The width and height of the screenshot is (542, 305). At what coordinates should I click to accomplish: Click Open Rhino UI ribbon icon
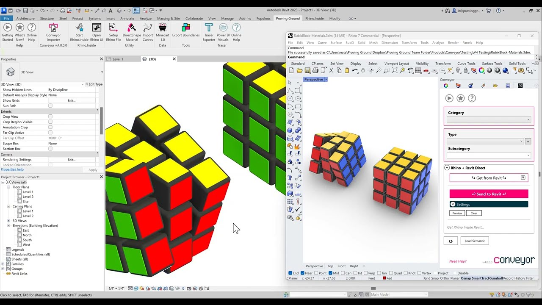pyautogui.click(x=97, y=32)
